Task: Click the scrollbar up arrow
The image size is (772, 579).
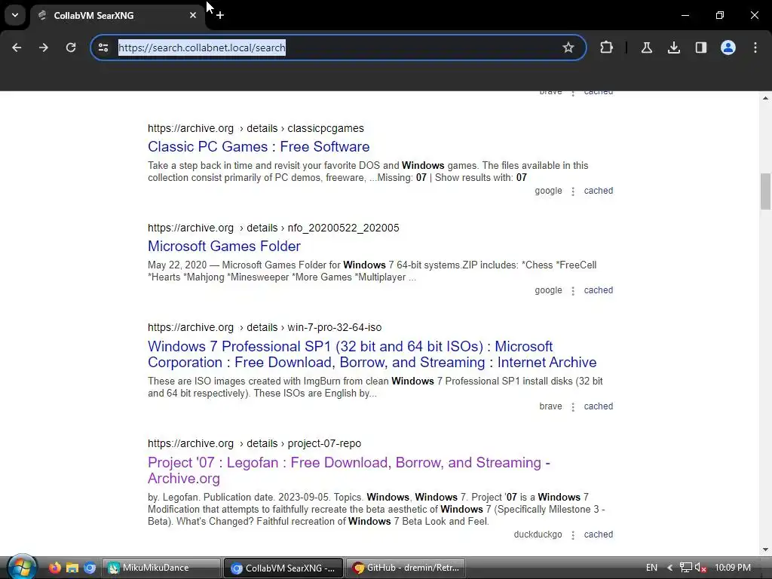Action: click(x=765, y=98)
